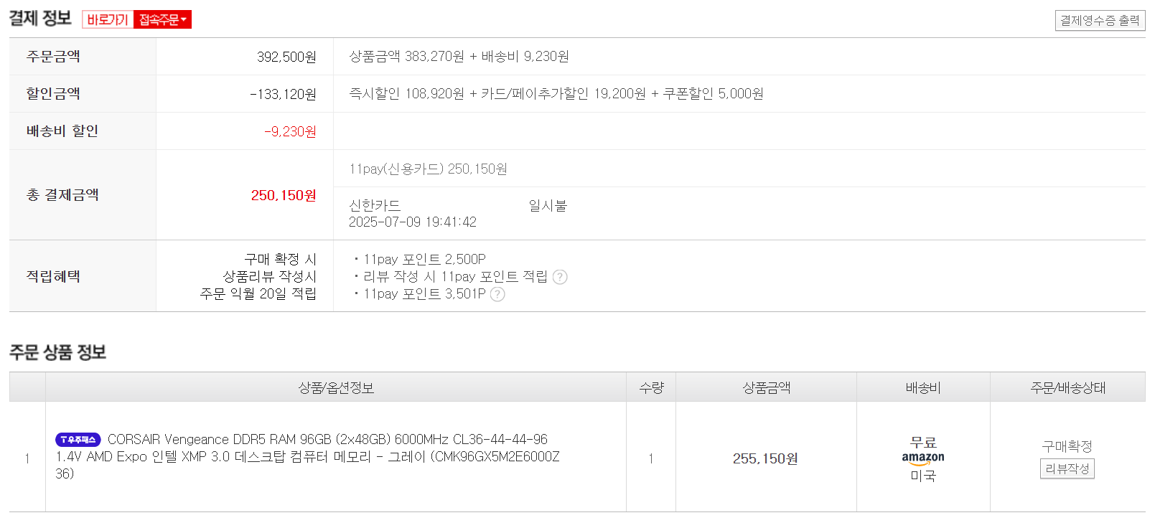Click the 255,150원 product price cell

pos(765,458)
